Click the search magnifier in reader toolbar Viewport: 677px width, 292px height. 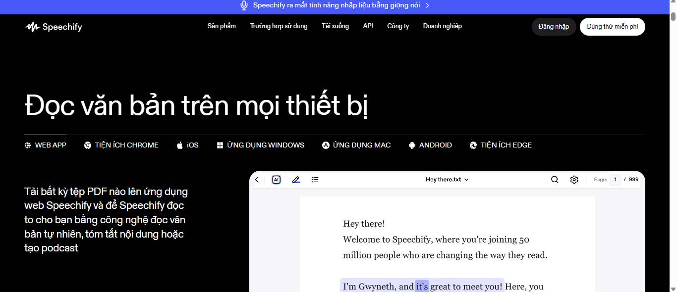pyautogui.click(x=555, y=180)
